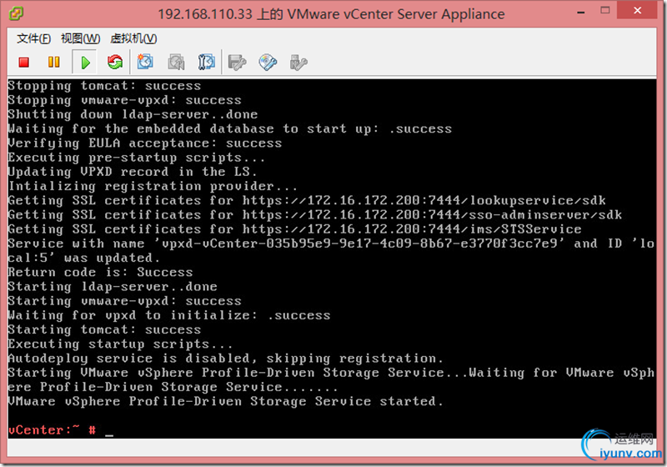Maximize the vCenter Server Appliance console window

605,11
